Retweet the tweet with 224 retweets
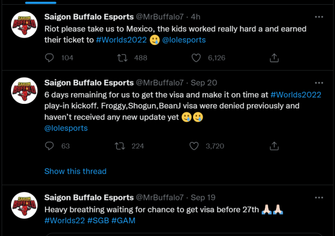This screenshot has width=335, height=236. [x=120, y=146]
